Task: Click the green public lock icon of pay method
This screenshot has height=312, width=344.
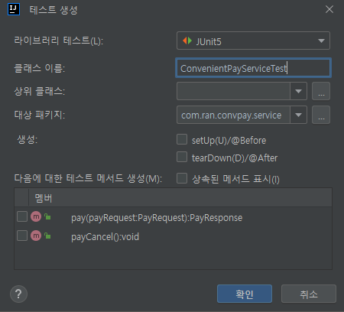Action: [x=47, y=216]
